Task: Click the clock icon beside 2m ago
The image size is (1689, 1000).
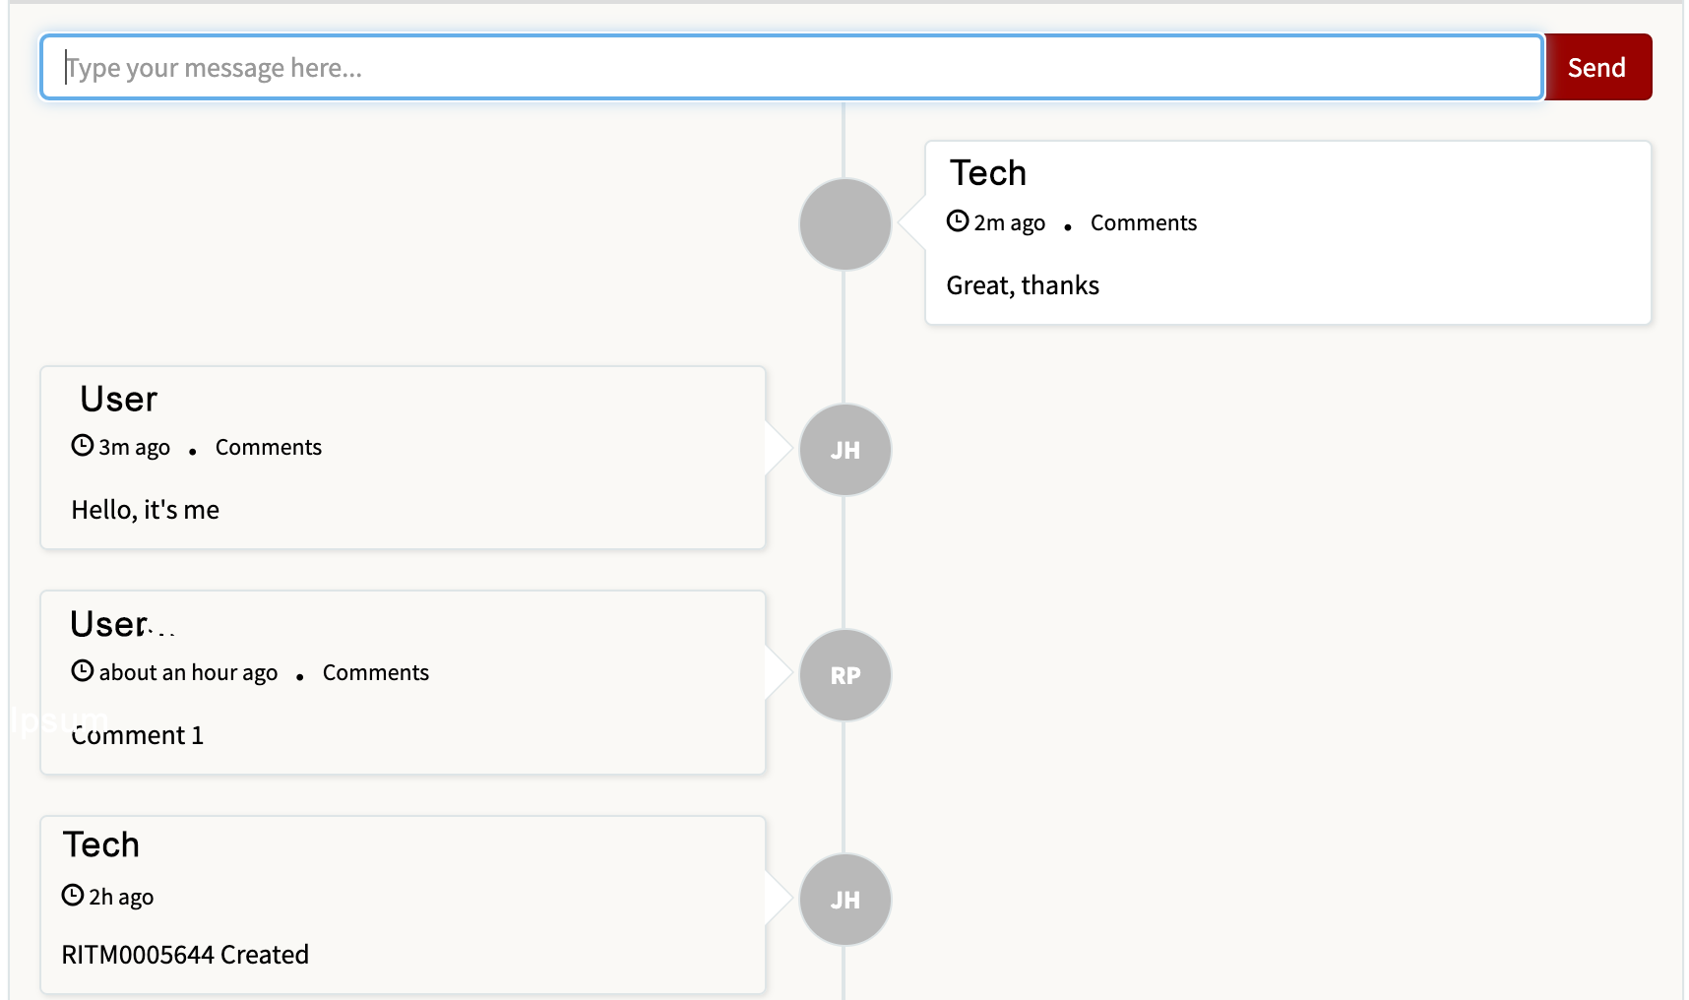Action: (956, 221)
